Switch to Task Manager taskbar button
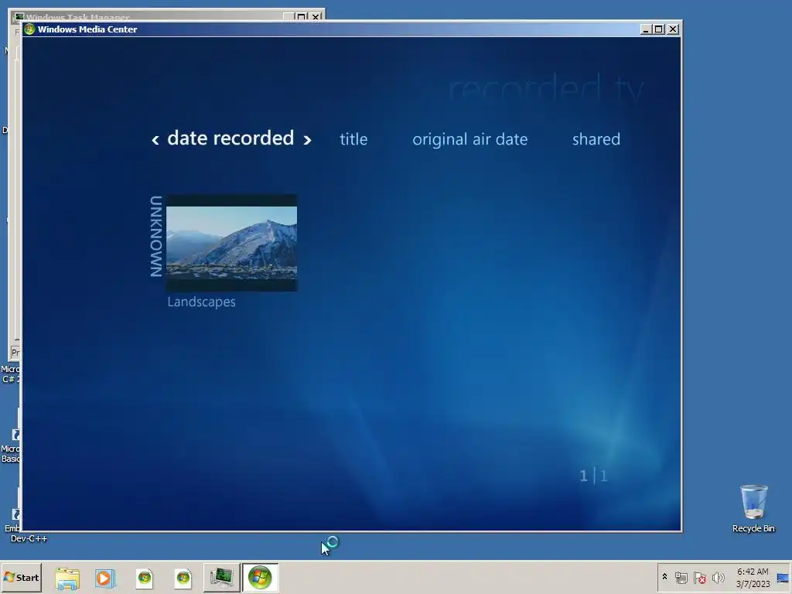 pos(221,577)
